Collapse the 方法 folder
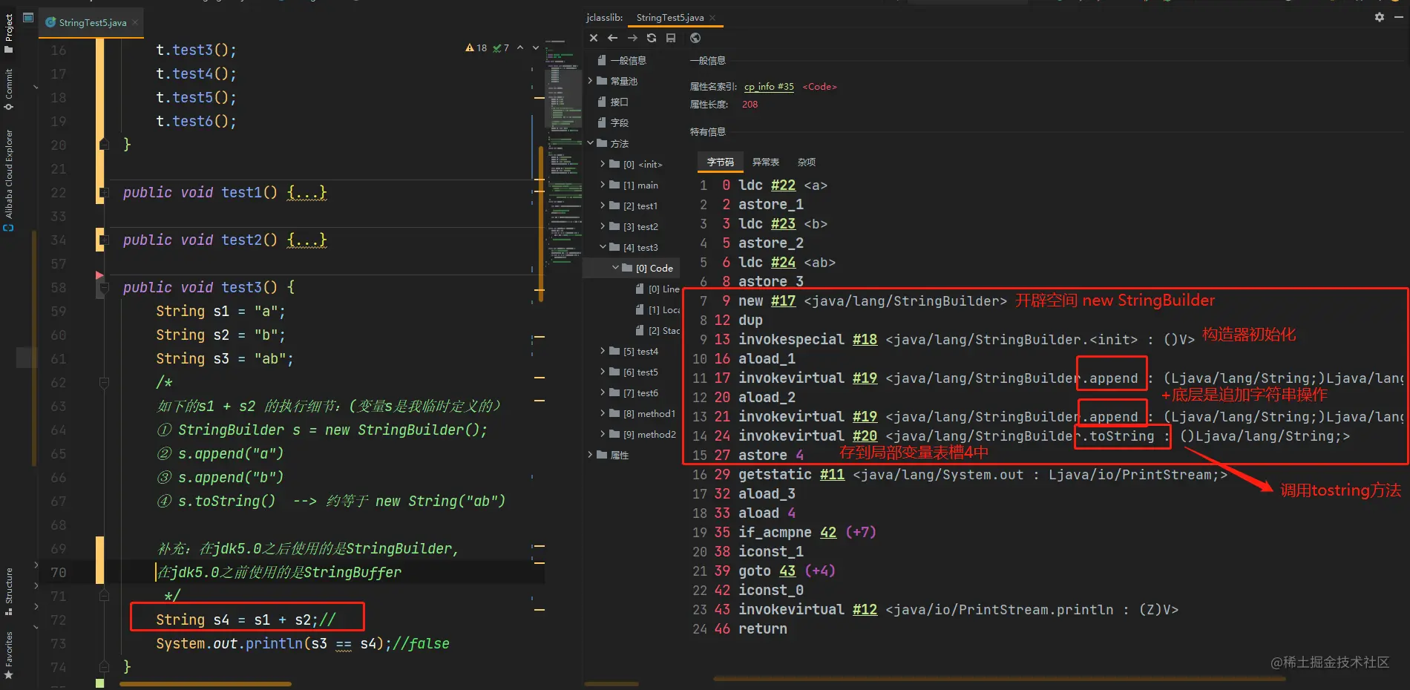The height and width of the screenshot is (690, 1410). [591, 143]
